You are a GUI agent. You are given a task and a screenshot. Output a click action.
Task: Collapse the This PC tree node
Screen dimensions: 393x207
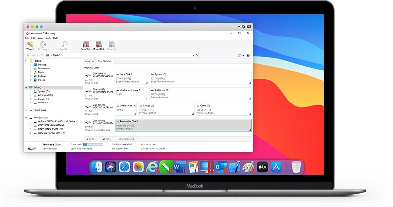click(x=26, y=87)
